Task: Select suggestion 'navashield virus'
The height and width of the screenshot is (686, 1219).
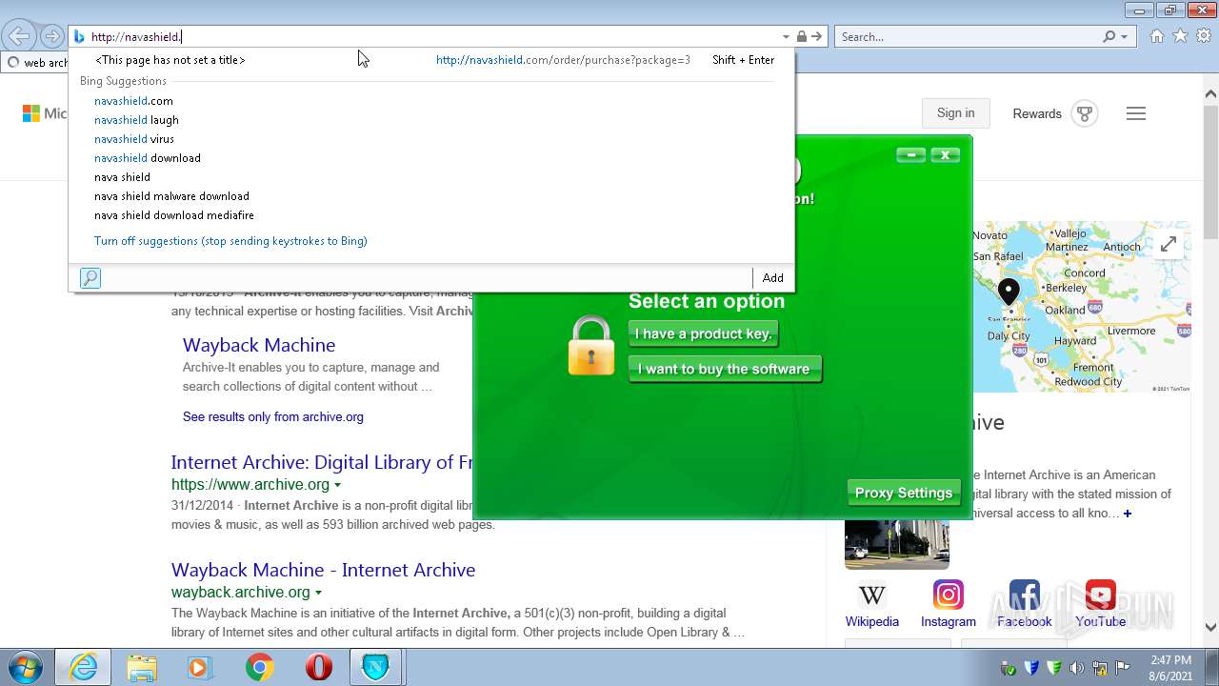Action: (x=134, y=139)
